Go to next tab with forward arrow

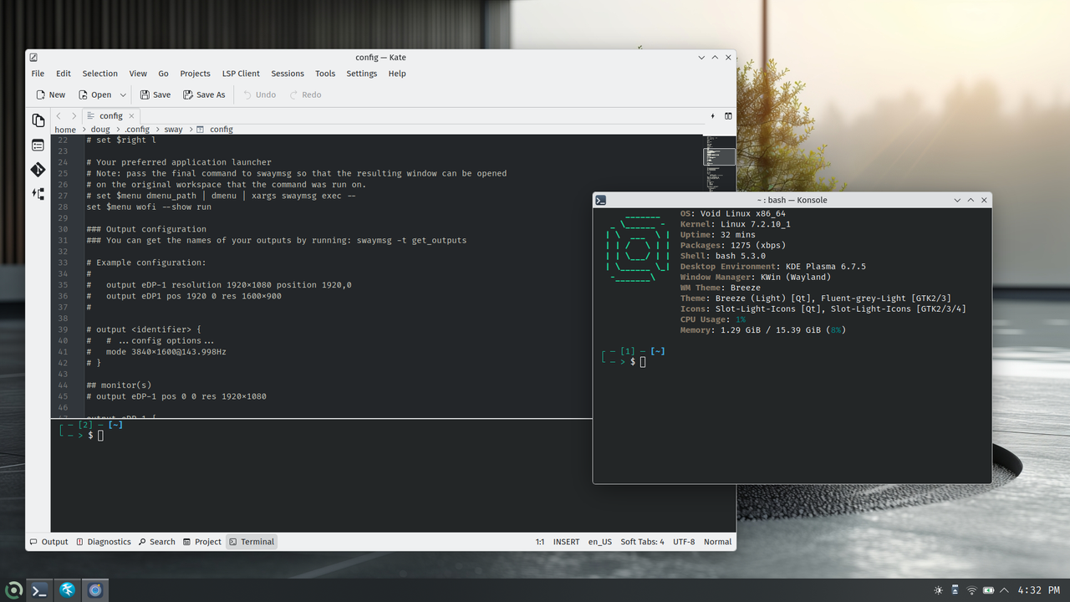pos(74,116)
